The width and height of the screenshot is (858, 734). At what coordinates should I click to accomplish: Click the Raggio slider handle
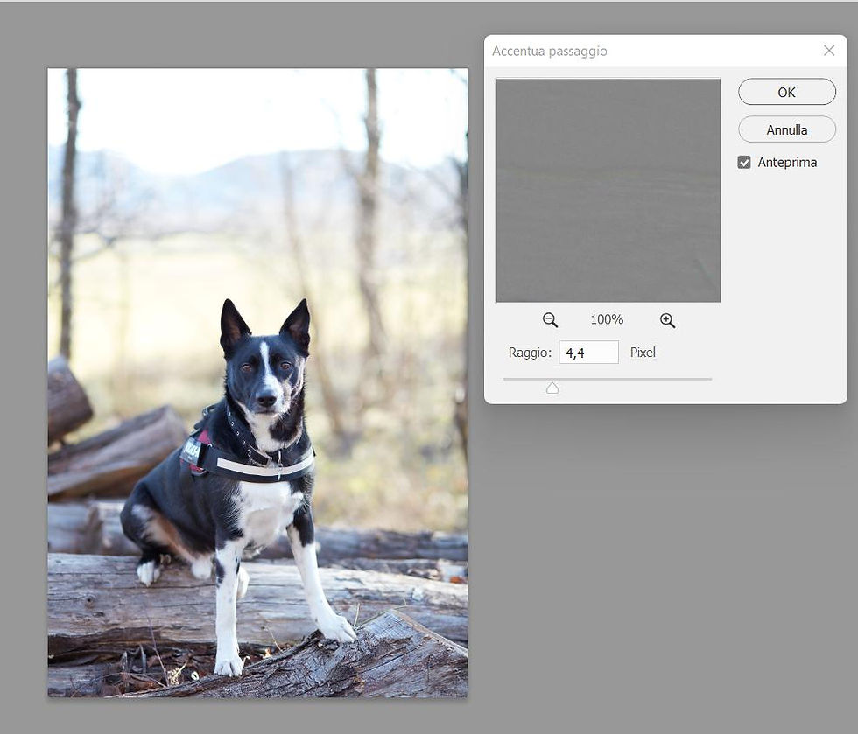pos(552,388)
